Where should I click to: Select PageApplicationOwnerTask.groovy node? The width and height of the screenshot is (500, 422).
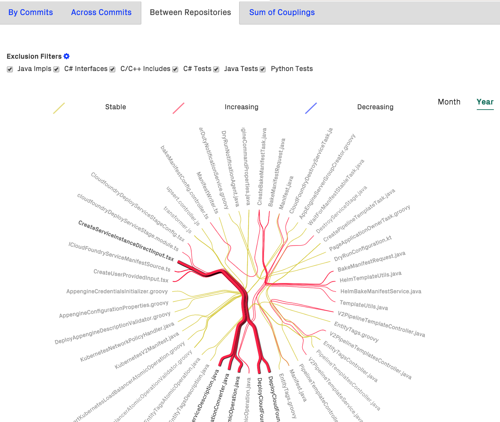[370, 228]
